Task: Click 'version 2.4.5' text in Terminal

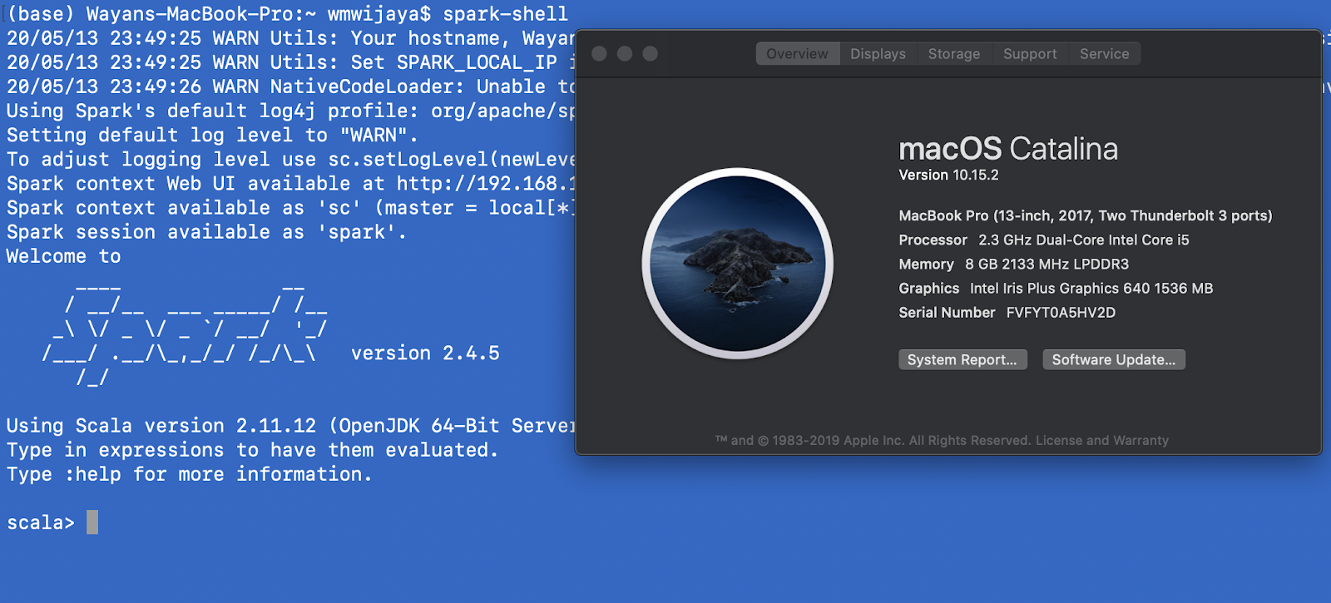Action: 425,353
